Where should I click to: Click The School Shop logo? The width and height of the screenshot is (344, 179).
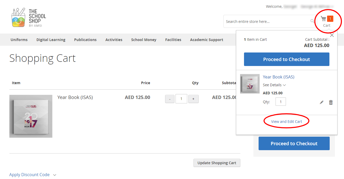pyautogui.click(x=29, y=17)
